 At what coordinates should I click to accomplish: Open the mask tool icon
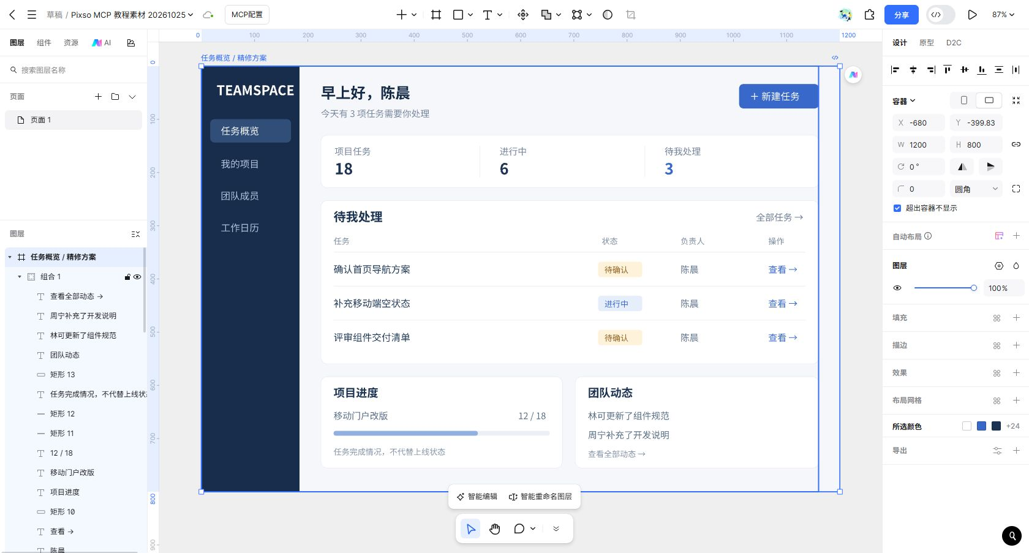[x=577, y=15]
